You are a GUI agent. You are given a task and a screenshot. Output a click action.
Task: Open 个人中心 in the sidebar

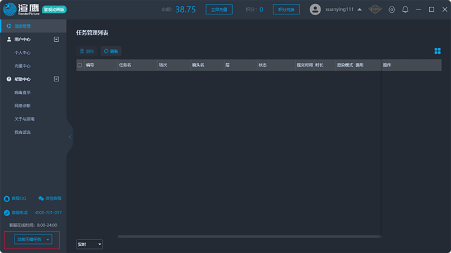(x=22, y=52)
